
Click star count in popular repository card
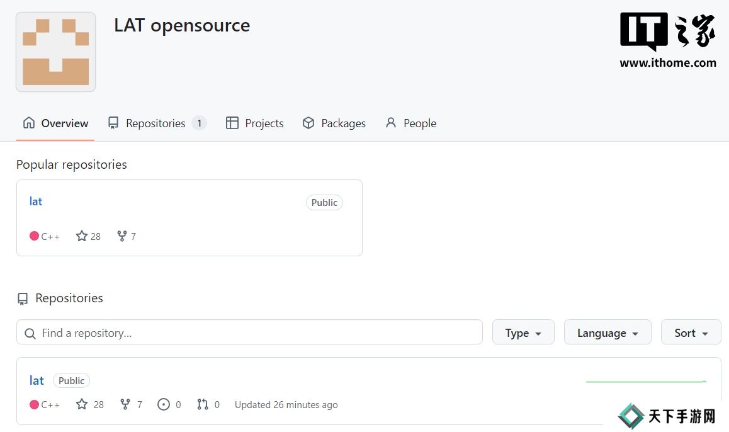click(x=89, y=236)
